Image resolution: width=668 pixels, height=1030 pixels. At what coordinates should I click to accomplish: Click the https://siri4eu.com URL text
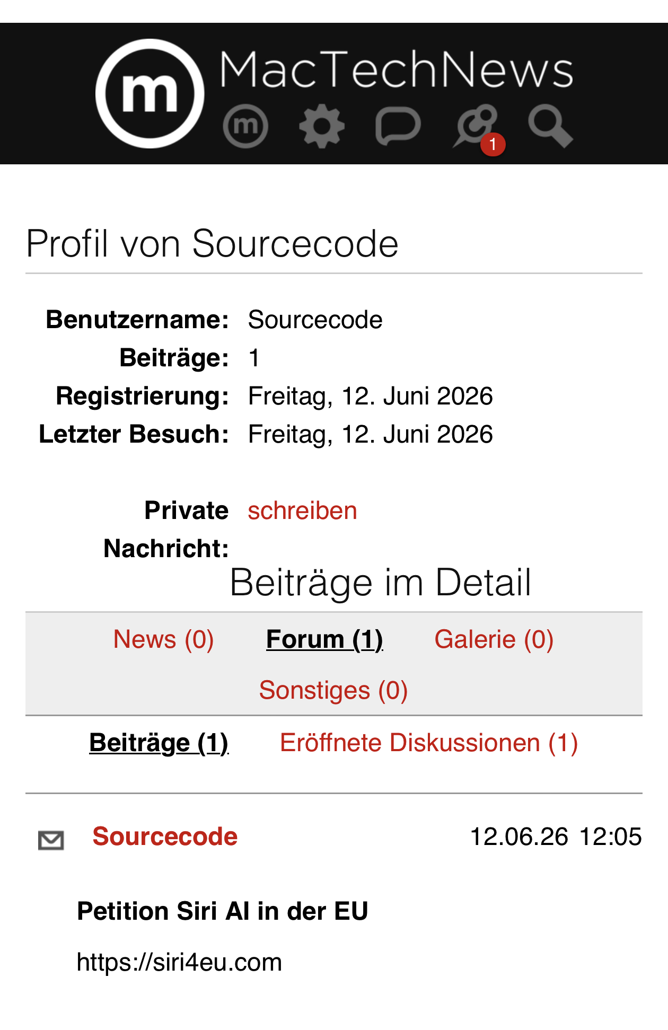click(x=179, y=962)
